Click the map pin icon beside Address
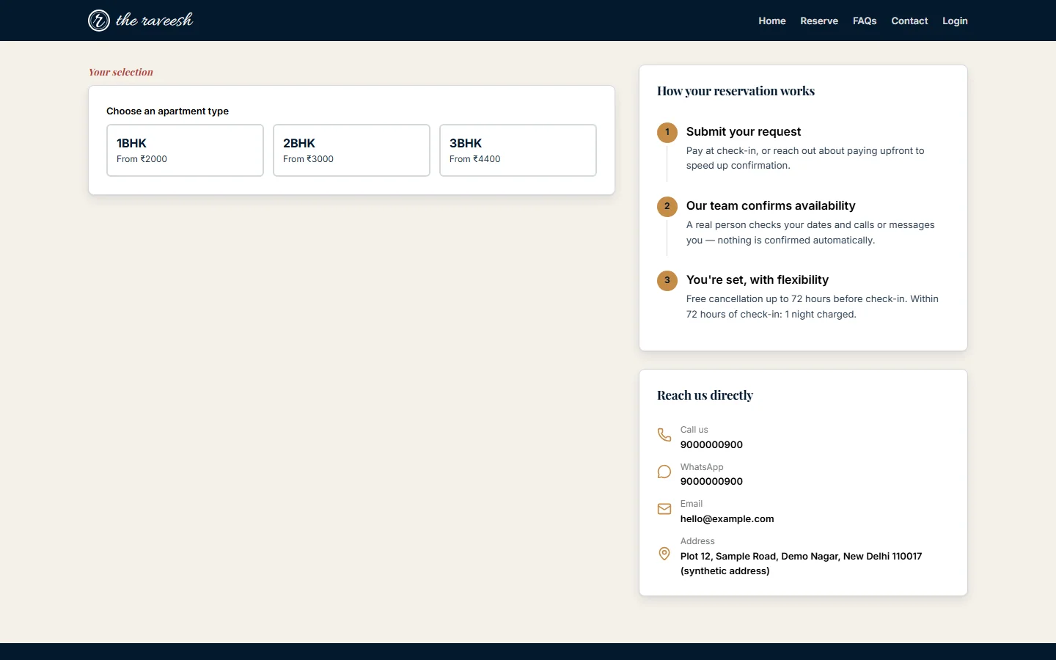 pos(664,554)
